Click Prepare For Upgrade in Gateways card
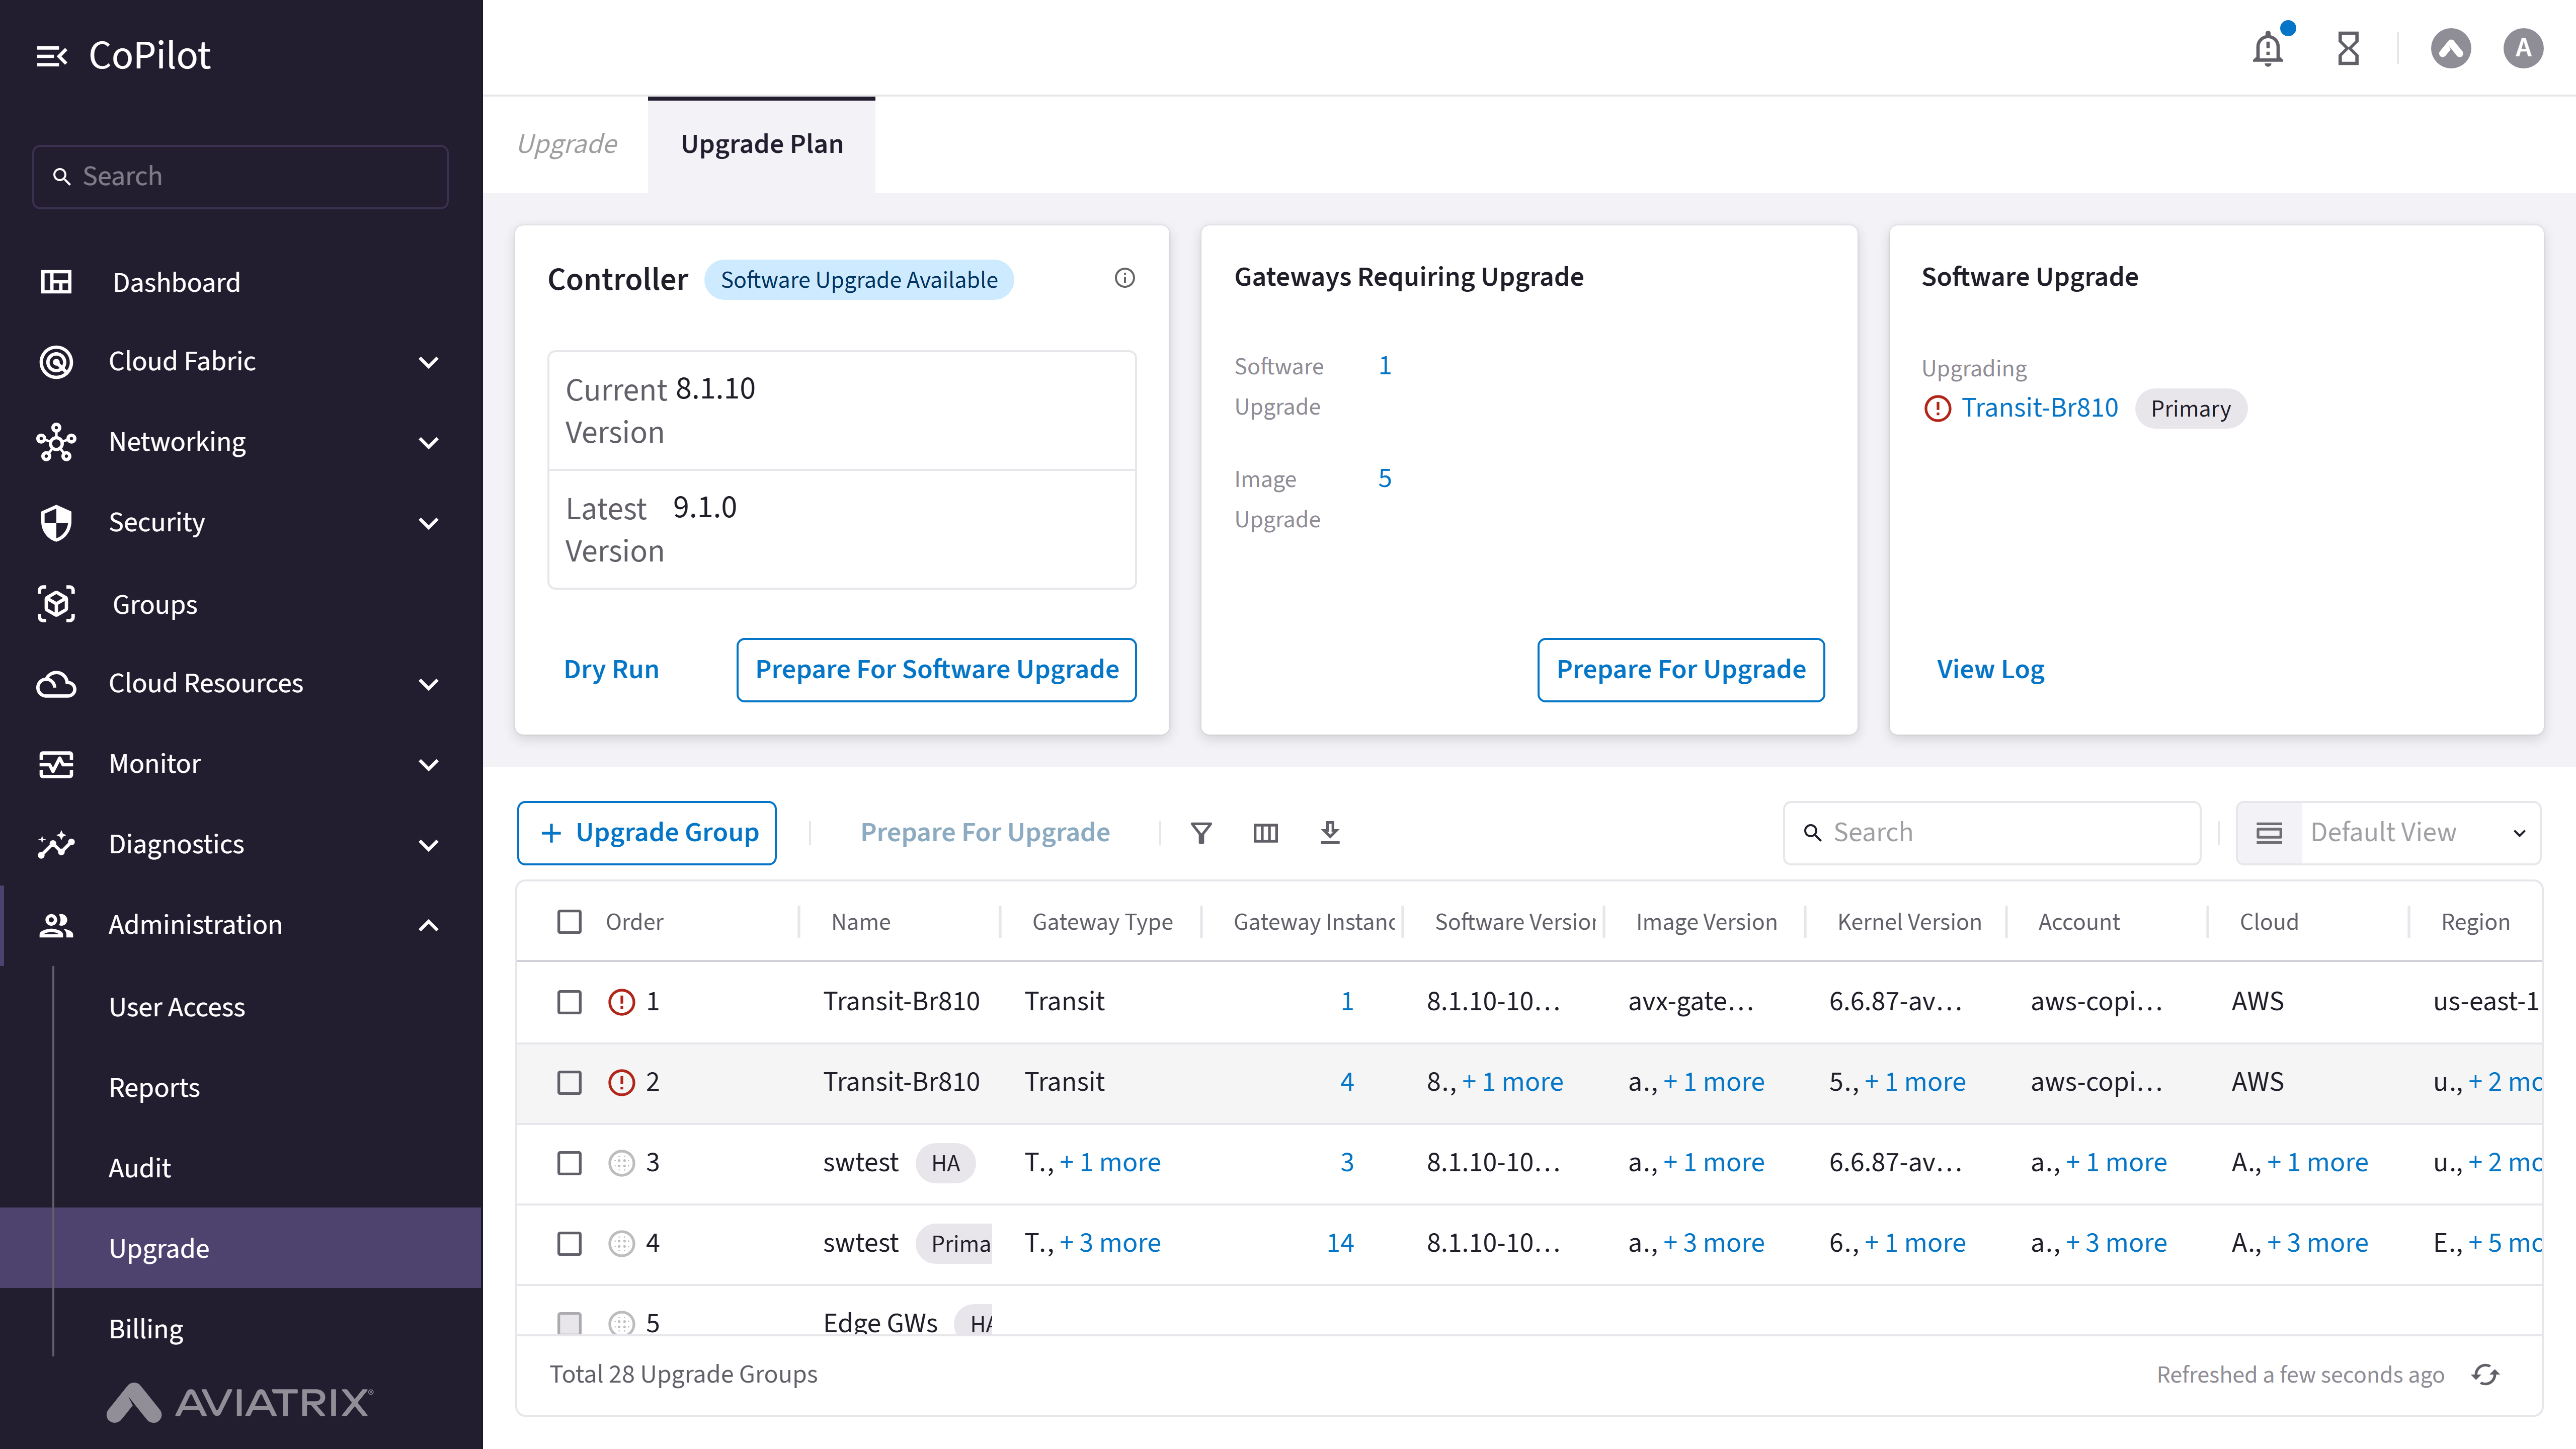This screenshot has width=2576, height=1449. pyautogui.click(x=1680, y=669)
